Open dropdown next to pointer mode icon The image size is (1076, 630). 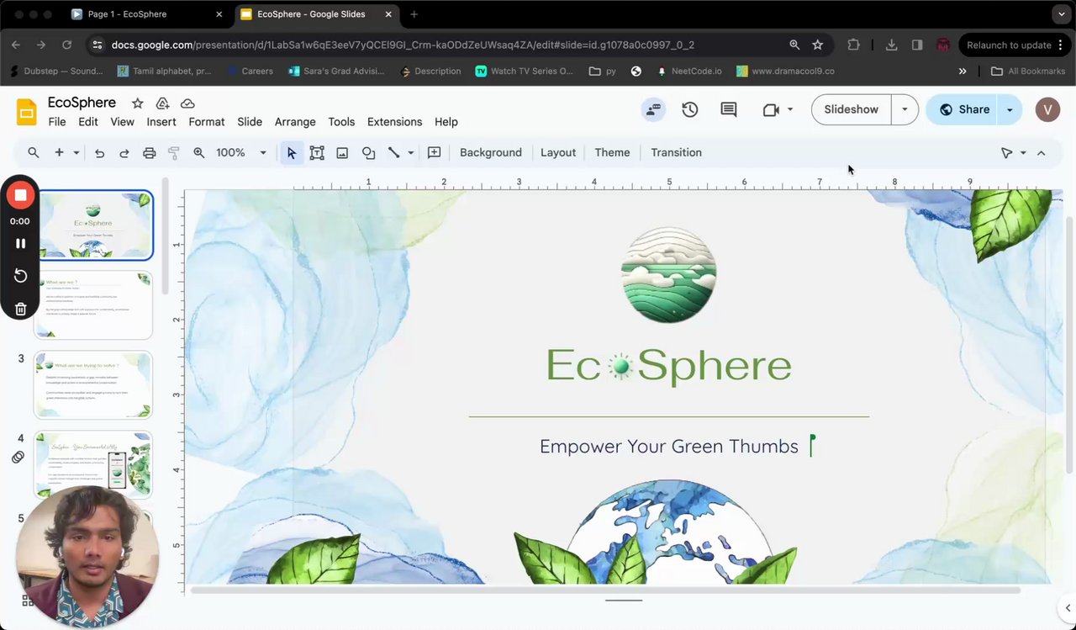[1023, 152]
